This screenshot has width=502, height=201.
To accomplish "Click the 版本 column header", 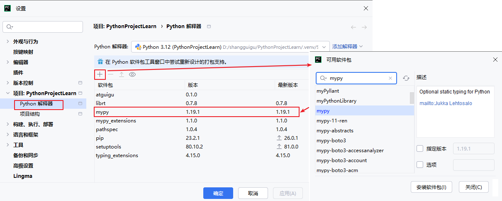I will coord(229,85).
